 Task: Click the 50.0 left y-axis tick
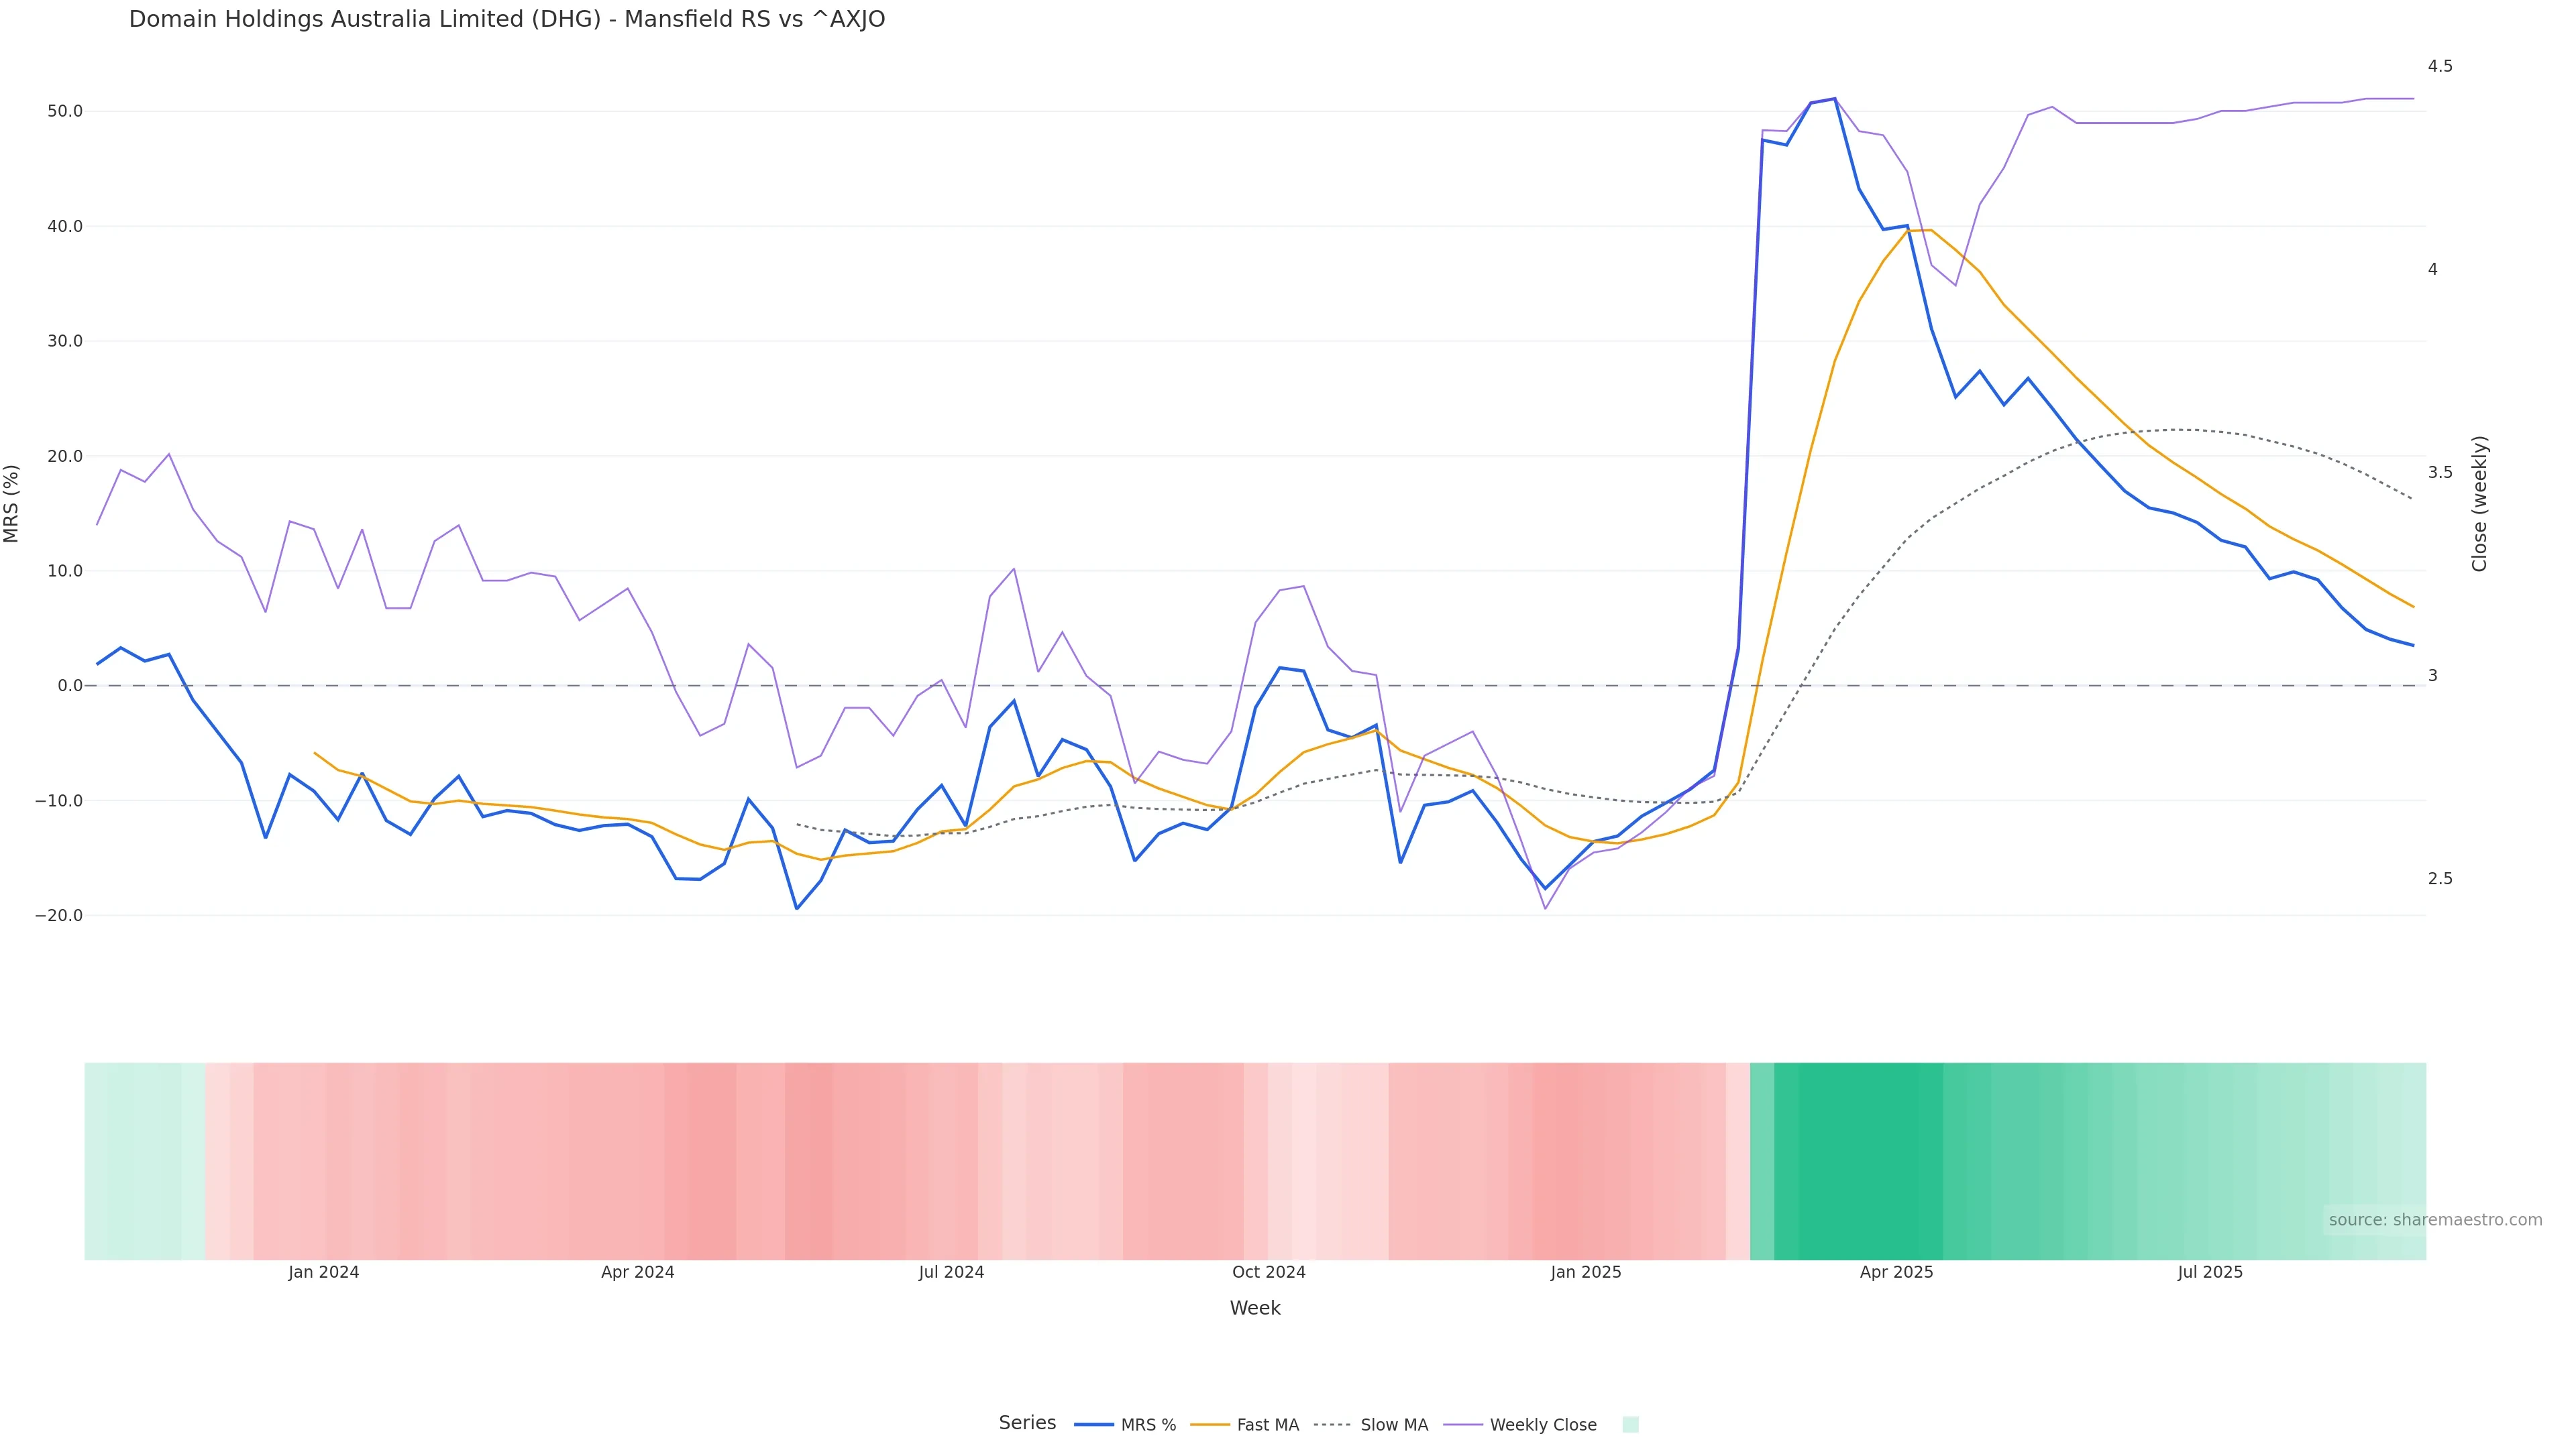(x=65, y=111)
